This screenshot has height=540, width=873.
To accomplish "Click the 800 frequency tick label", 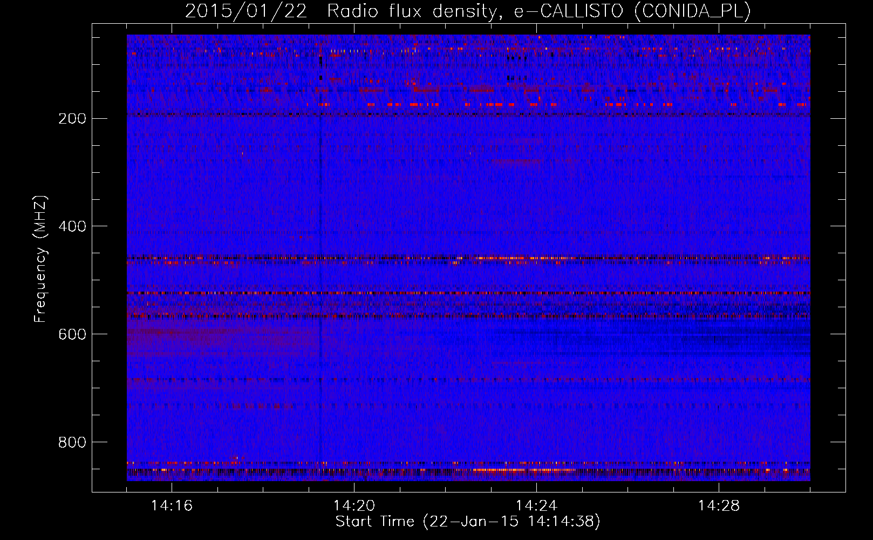I will coord(72,442).
